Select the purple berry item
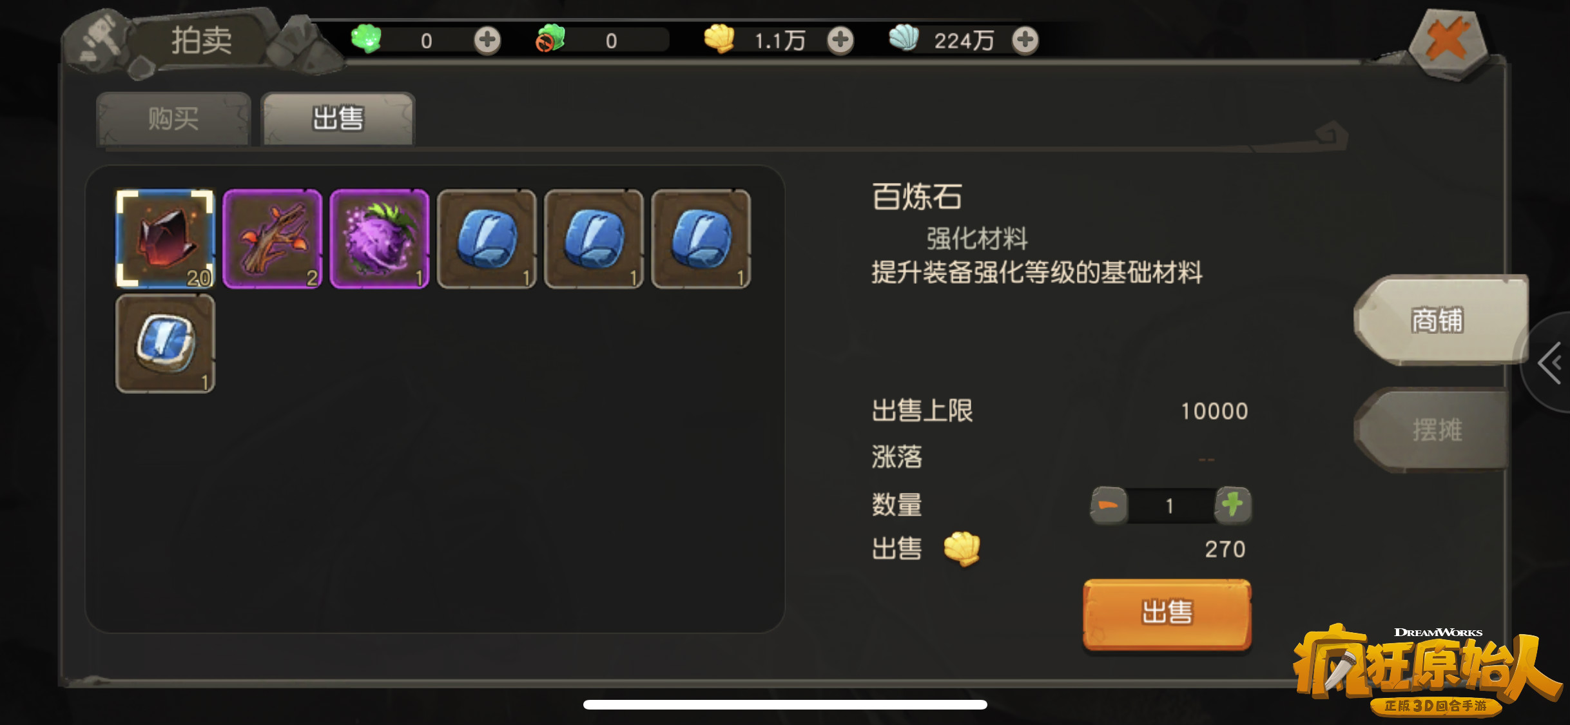This screenshot has width=1570, height=725. [379, 238]
